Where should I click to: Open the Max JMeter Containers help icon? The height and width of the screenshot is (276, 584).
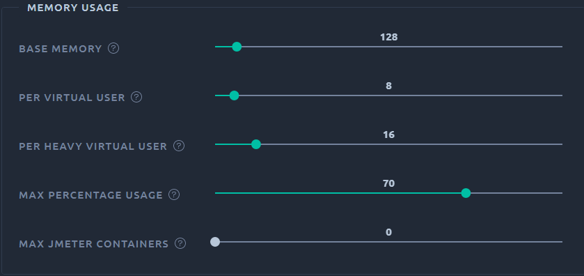(180, 243)
